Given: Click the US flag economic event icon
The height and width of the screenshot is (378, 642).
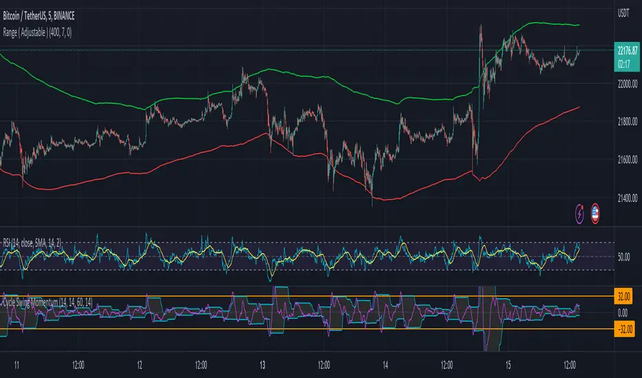Looking at the screenshot, I should point(595,214).
